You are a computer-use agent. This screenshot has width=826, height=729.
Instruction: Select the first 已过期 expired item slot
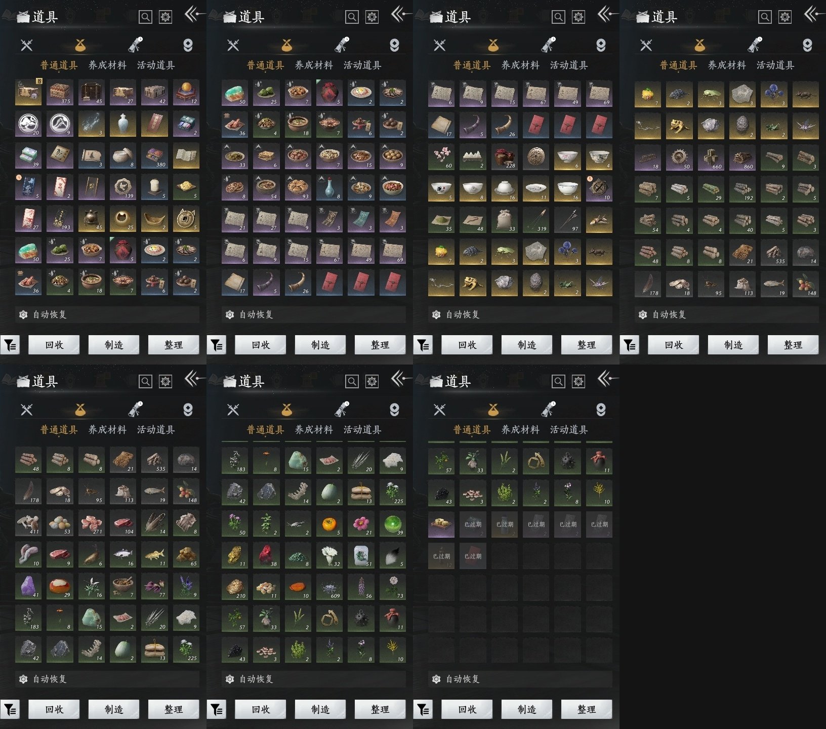point(473,524)
